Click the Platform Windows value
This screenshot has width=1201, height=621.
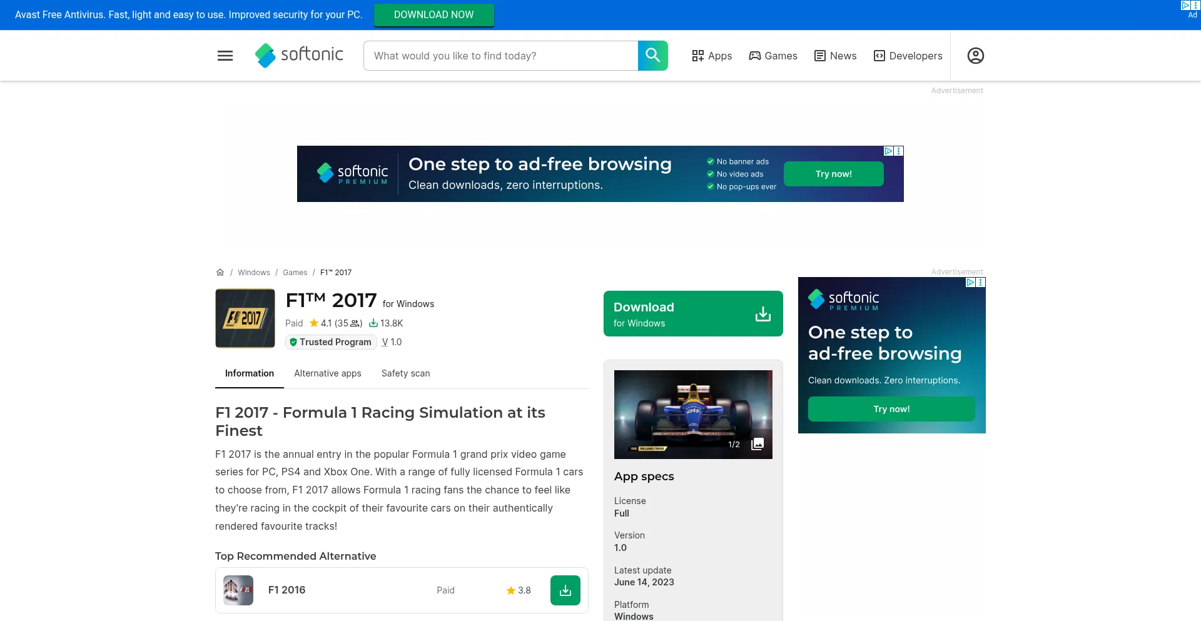[634, 616]
